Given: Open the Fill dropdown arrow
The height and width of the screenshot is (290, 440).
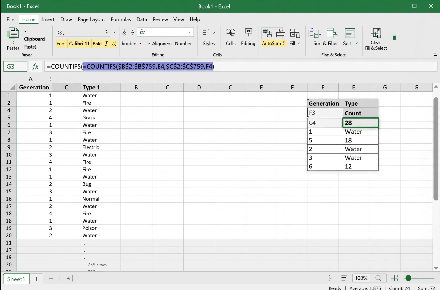Looking at the screenshot, I should 299,43.
